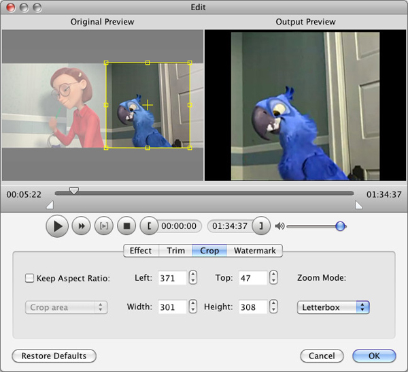Viewport: 408px width, 372px height.
Task: Click the top-right crop handle
Action: click(190, 63)
